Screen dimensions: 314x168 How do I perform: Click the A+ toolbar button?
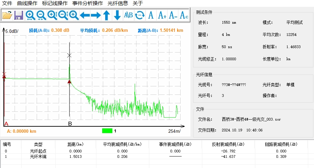(x=162, y=15)
